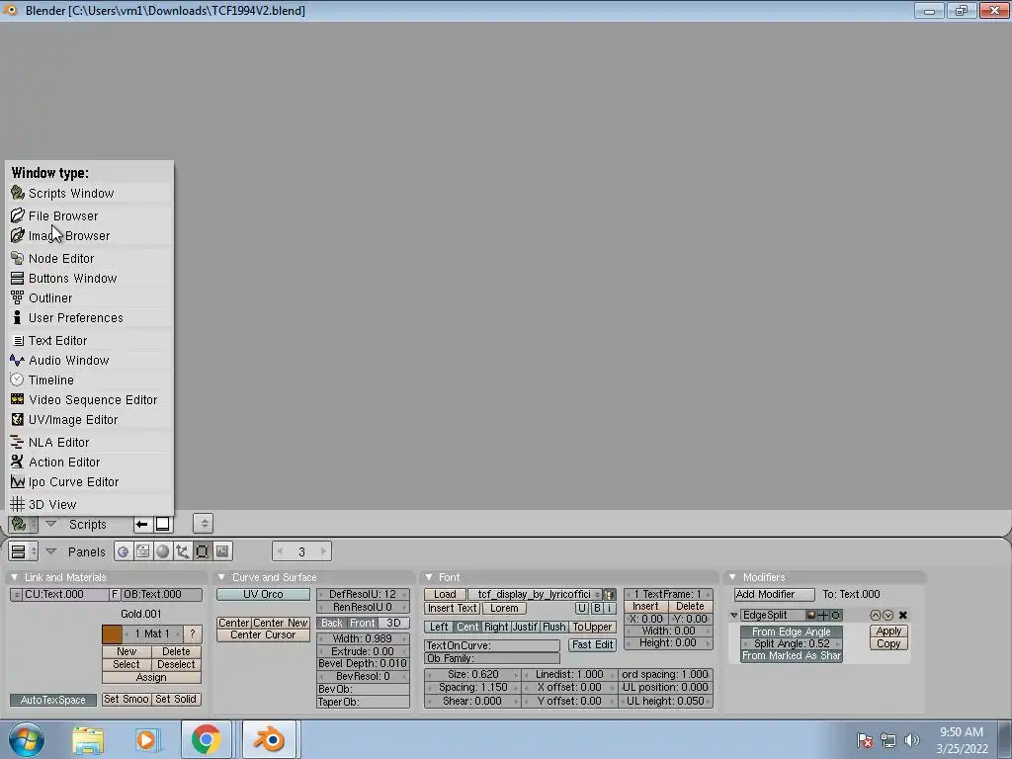Click the Blender taskbar icon

269,739
